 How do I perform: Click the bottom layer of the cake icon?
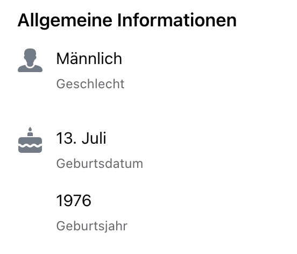(x=30, y=150)
